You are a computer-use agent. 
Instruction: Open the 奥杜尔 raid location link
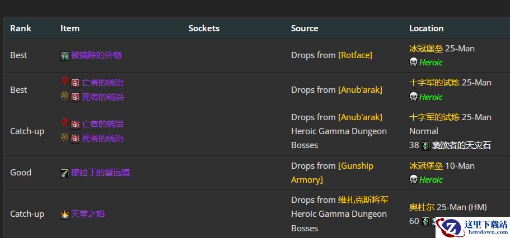tap(422, 207)
